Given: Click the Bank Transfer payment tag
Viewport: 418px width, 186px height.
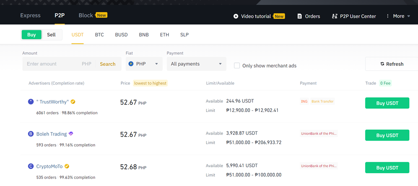Looking at the screenshot, I should coord(322,101).
